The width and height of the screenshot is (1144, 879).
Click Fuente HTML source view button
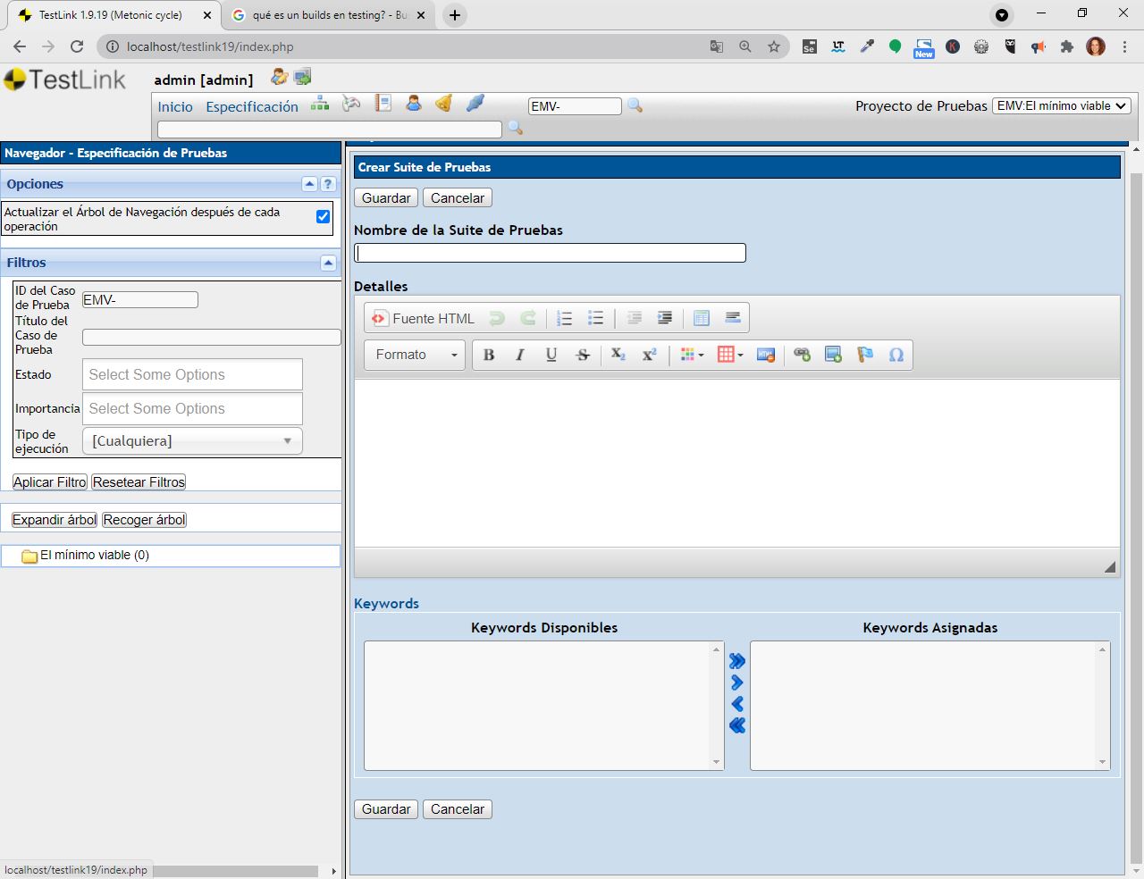[x=424, y=318]
